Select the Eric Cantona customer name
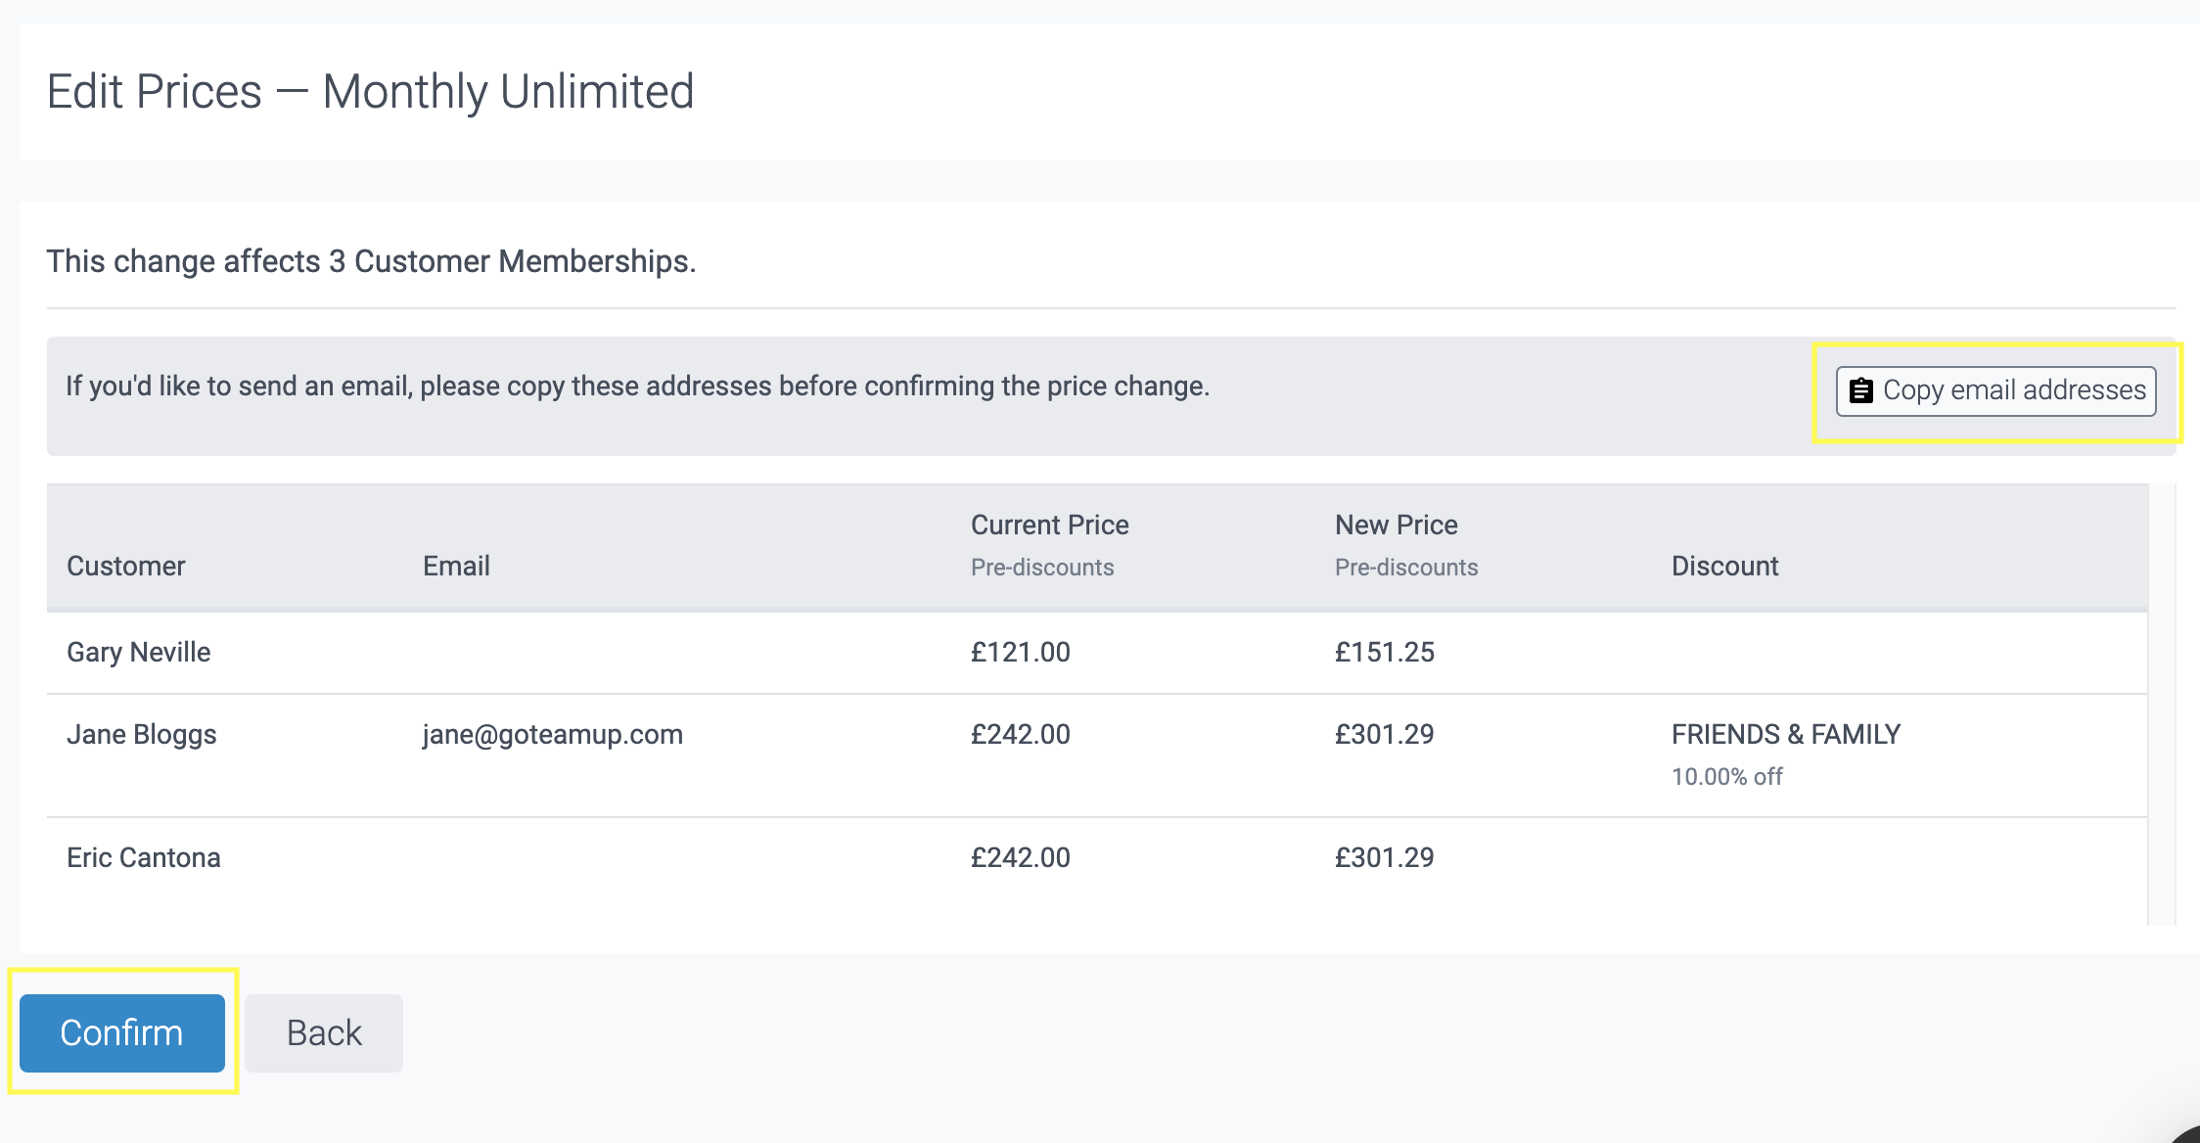2200x1143 pixels. point(144,857)
